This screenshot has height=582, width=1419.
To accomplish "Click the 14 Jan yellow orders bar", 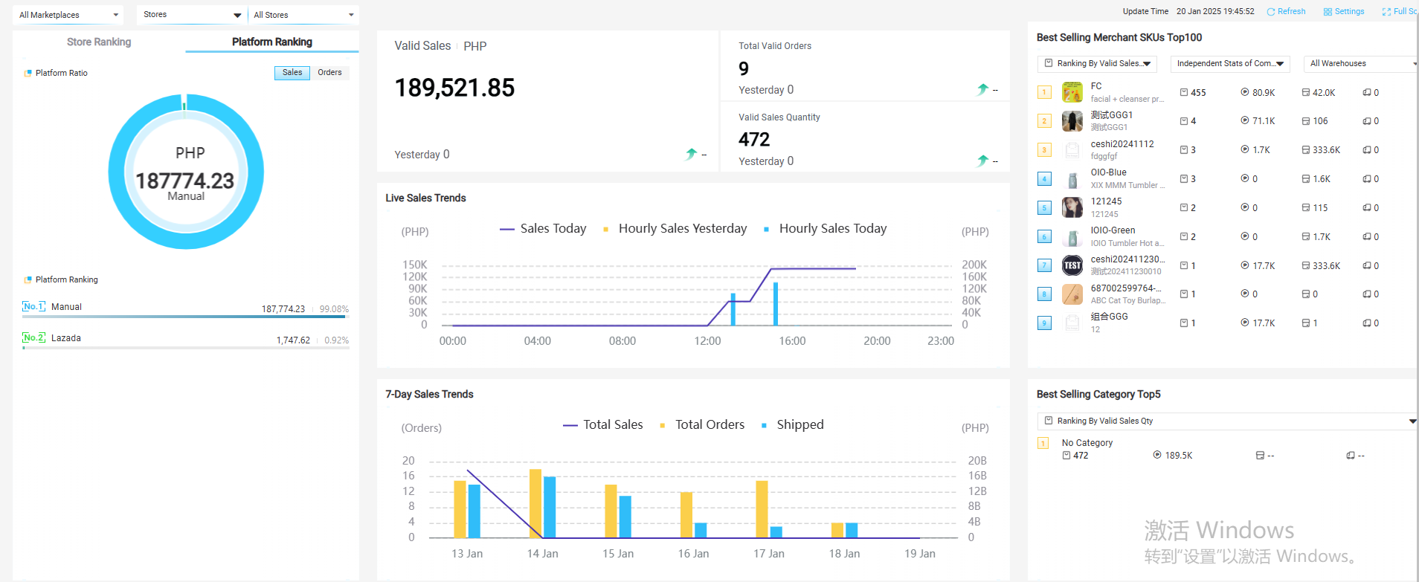I will point(535,503).
